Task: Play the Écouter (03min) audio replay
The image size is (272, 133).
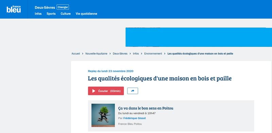Action: [x=106, y=91]
